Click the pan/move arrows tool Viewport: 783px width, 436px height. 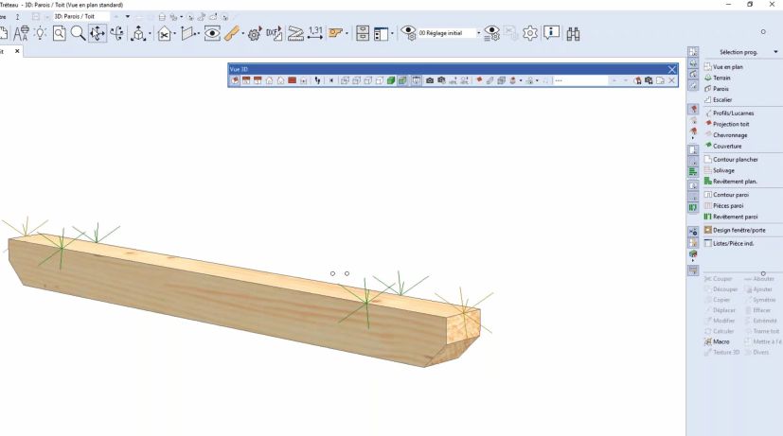pos(98,33)
